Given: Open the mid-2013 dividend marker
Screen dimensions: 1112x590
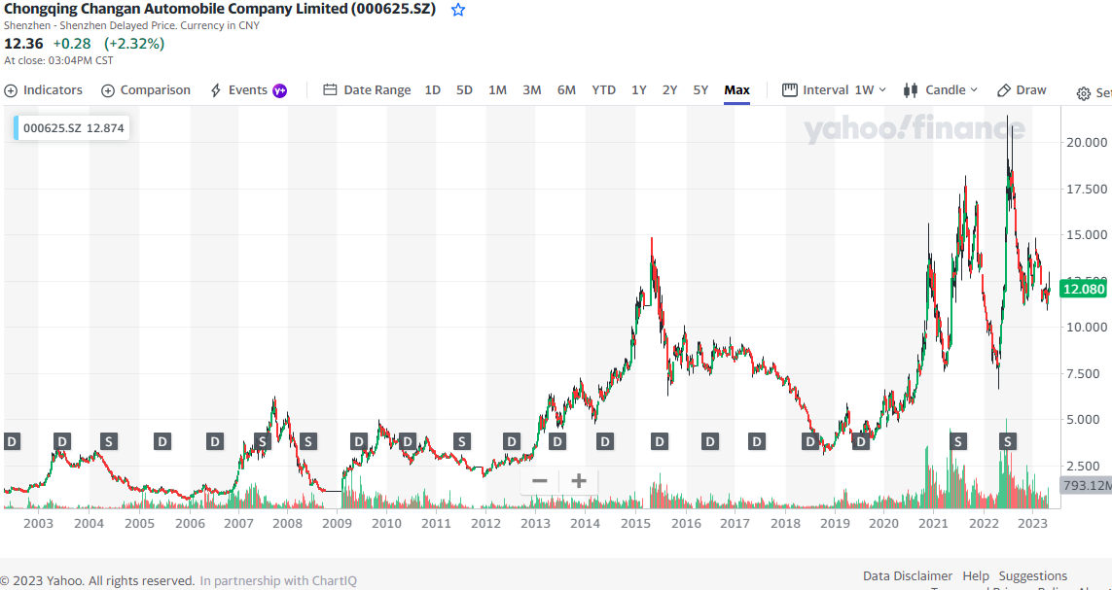Looking at the screenshot, I should [557, 442].
